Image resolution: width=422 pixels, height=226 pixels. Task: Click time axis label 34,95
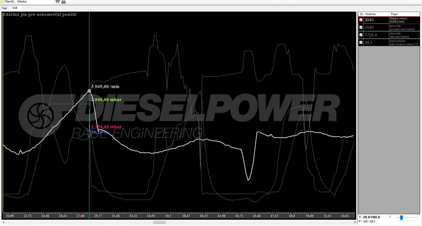point(151,216)
